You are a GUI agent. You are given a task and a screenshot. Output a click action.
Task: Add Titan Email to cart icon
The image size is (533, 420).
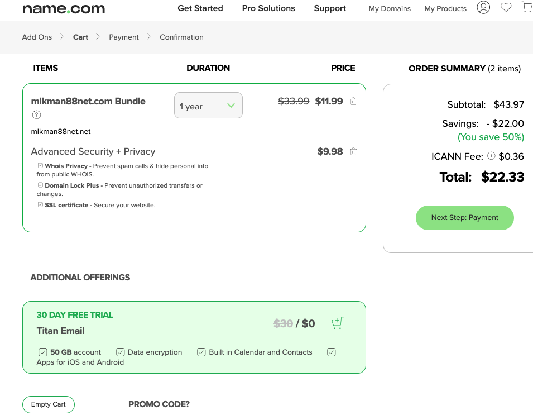pos(338,323)
